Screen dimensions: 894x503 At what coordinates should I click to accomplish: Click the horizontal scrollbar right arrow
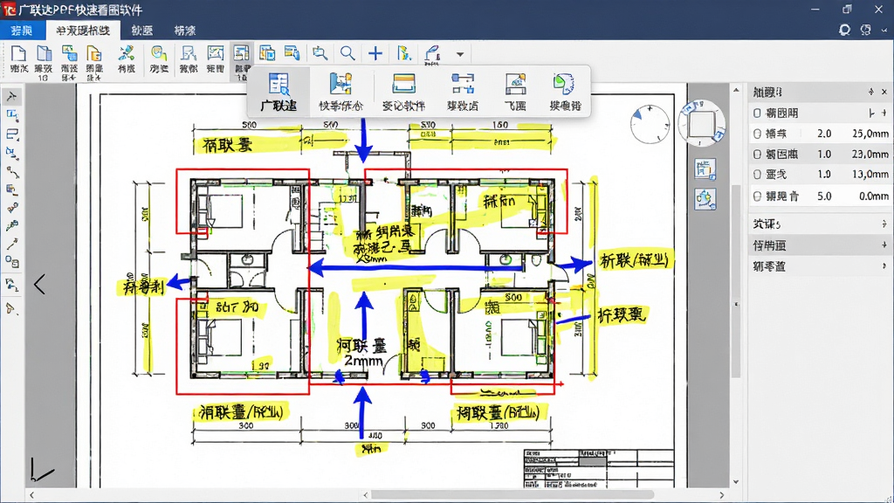(722, 495)
